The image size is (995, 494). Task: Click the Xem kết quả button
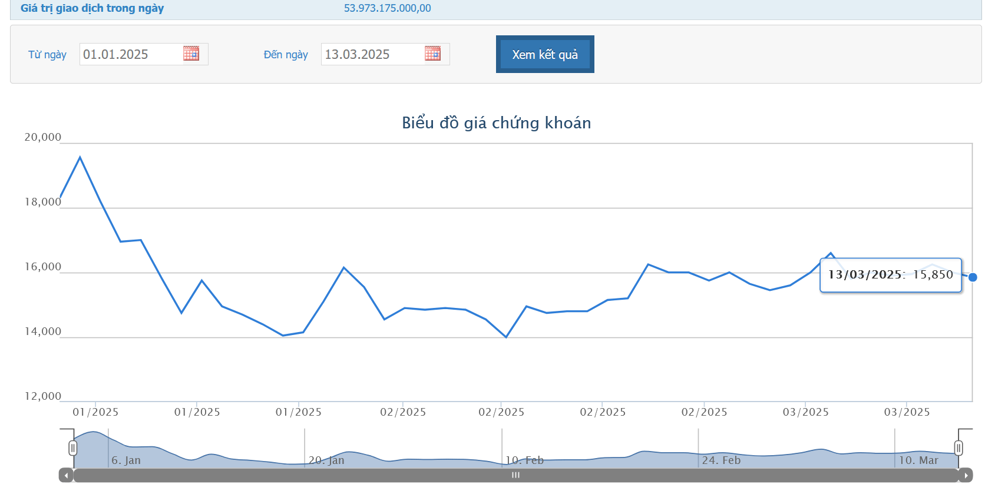(x=545, y=54)
